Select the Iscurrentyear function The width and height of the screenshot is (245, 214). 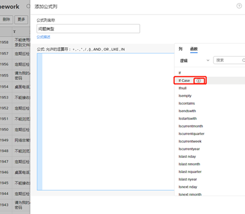(x=189, y=149)
